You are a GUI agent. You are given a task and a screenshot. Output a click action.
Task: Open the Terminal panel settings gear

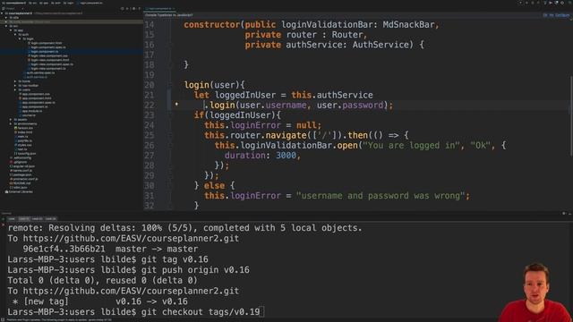pos(564,213)
